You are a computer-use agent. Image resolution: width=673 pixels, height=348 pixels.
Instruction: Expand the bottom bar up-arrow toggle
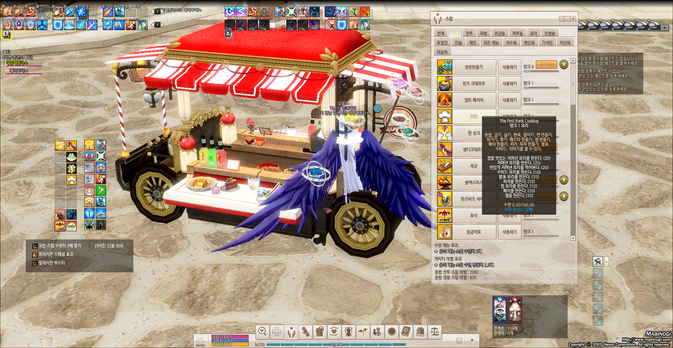(472, 340)
